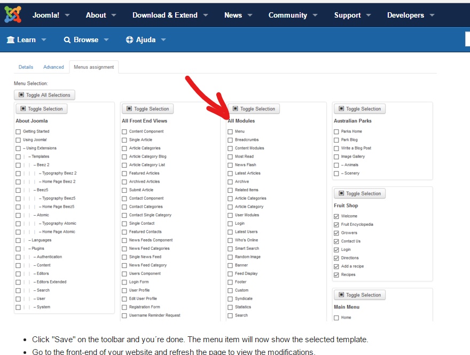Click toggle icon above About Joomla list
Screen dimensions: 470x355
23,108
